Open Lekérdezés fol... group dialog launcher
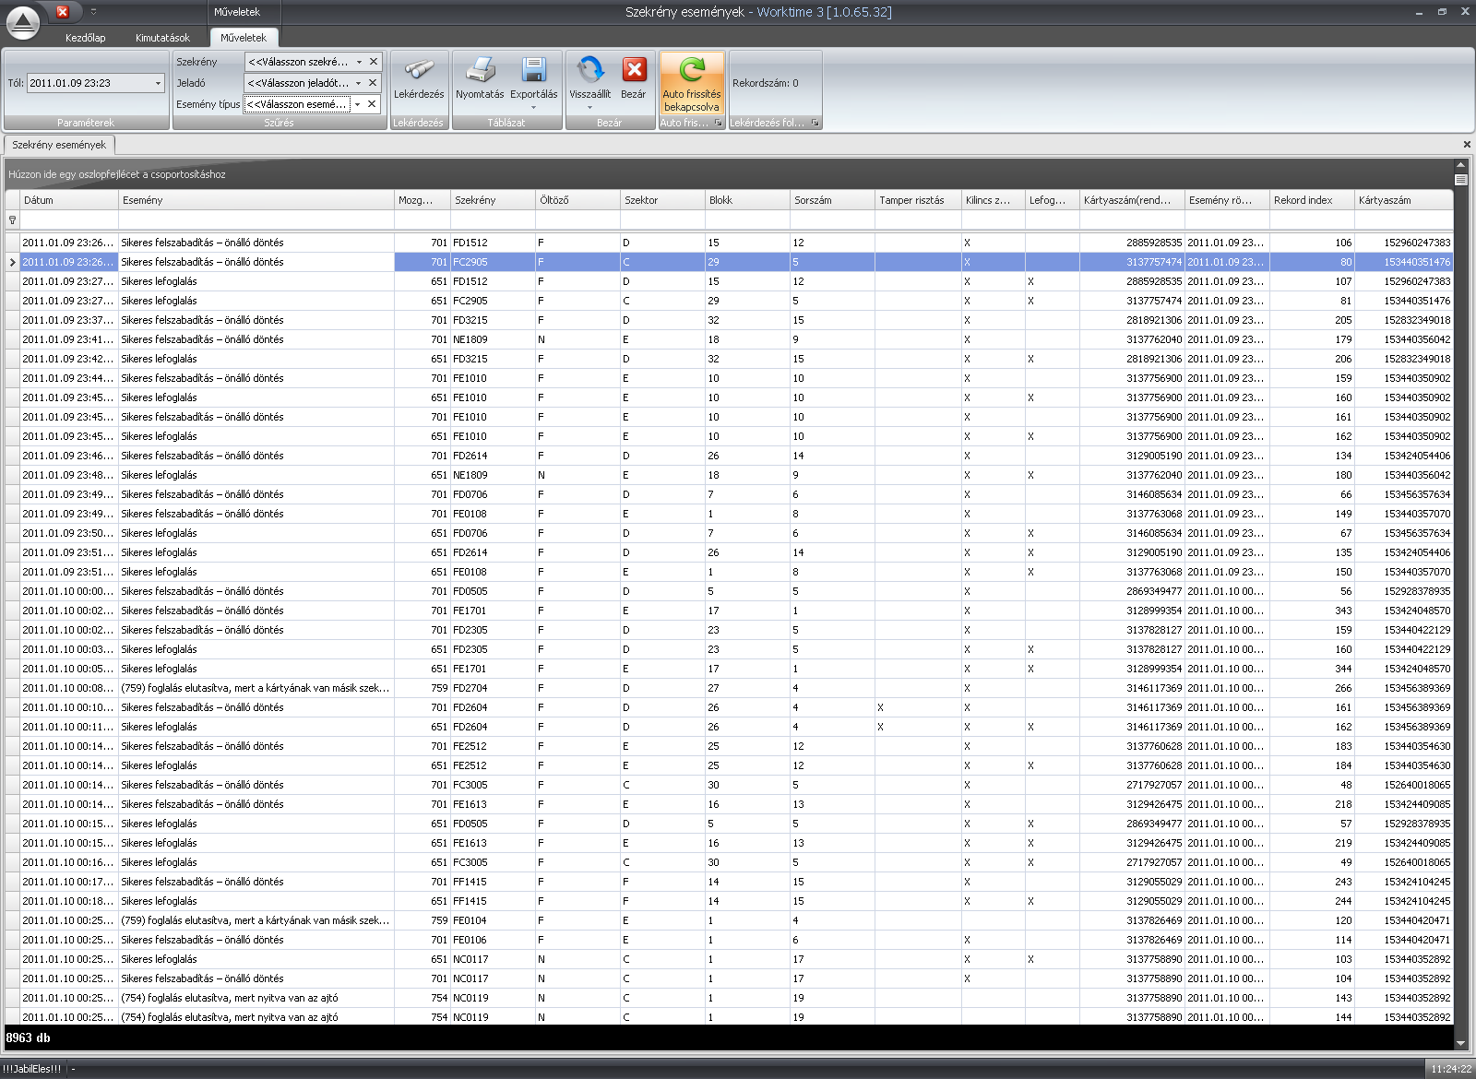This screenshot has width=1476, height=1079. click(815, 123)
